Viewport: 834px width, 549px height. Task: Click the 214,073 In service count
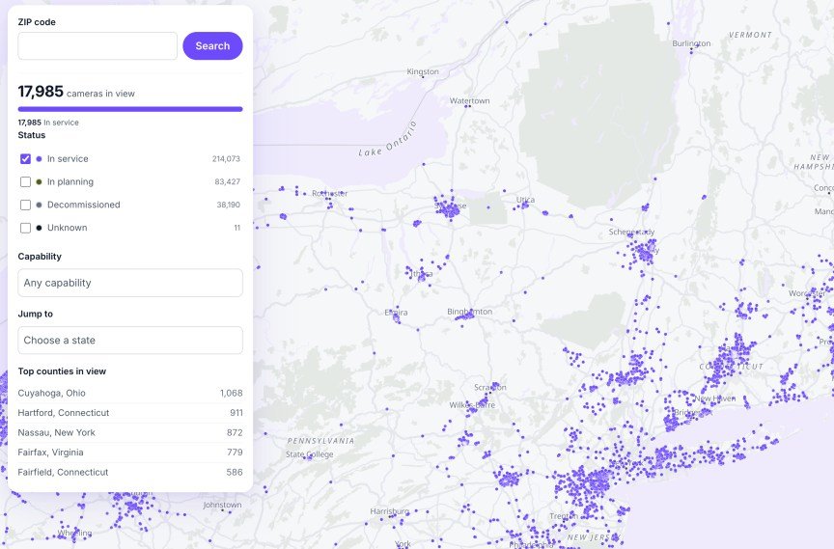[x=226, y=158]
